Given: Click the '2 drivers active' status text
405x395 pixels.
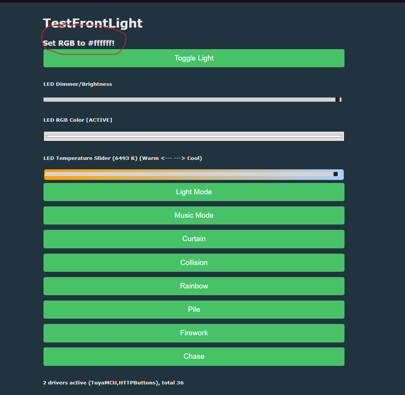Looking at the screenshot, I should coord(113,383).
